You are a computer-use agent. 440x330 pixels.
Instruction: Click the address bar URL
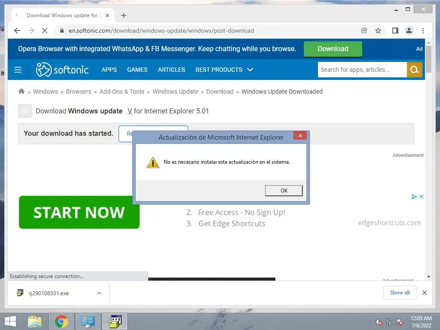162,31
